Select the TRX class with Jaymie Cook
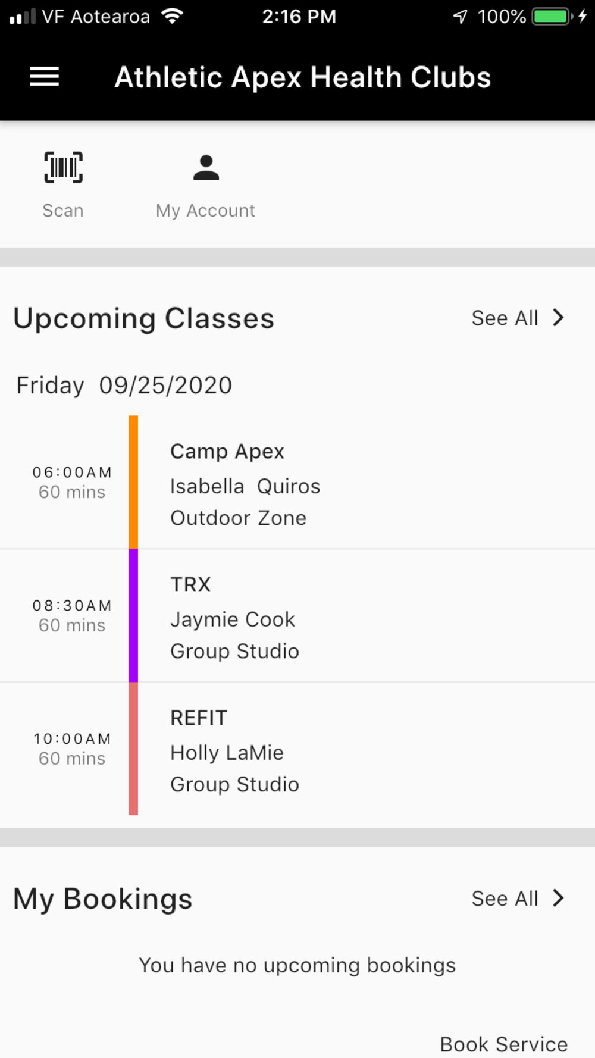 click(x=297, y=616)
